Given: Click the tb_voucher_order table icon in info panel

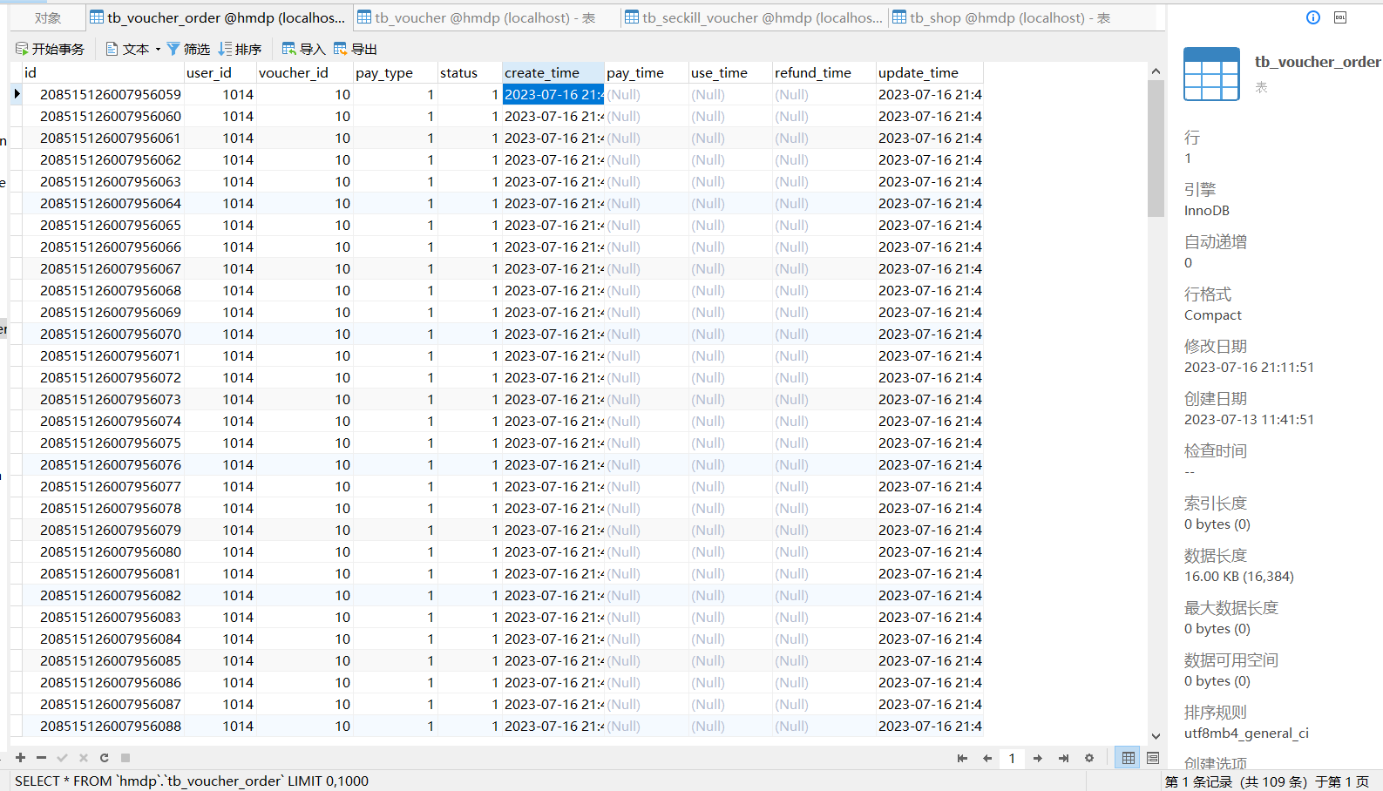Looking at the screenshot, I should pos(1211,73).
